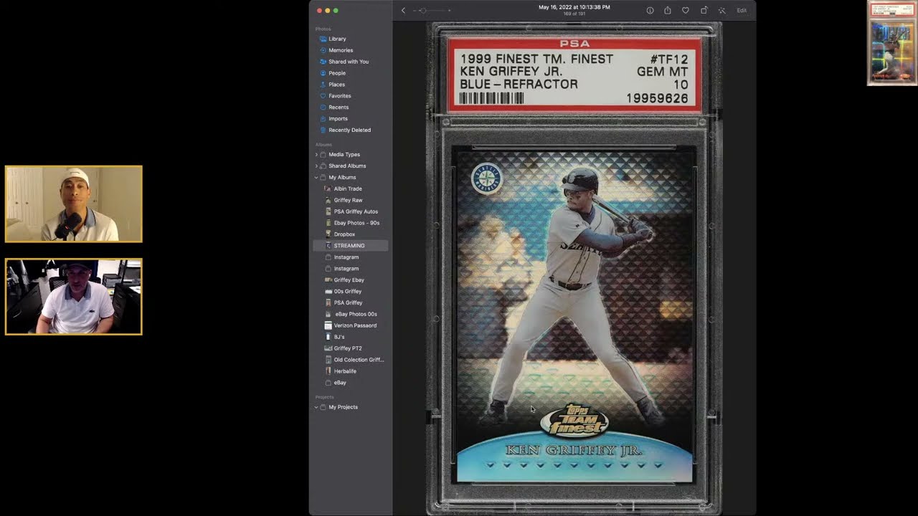The height and width of the screenshot is (516, 918).
Task: Rotate the photo using the rotate icon
Action: [x=704, y=11]
